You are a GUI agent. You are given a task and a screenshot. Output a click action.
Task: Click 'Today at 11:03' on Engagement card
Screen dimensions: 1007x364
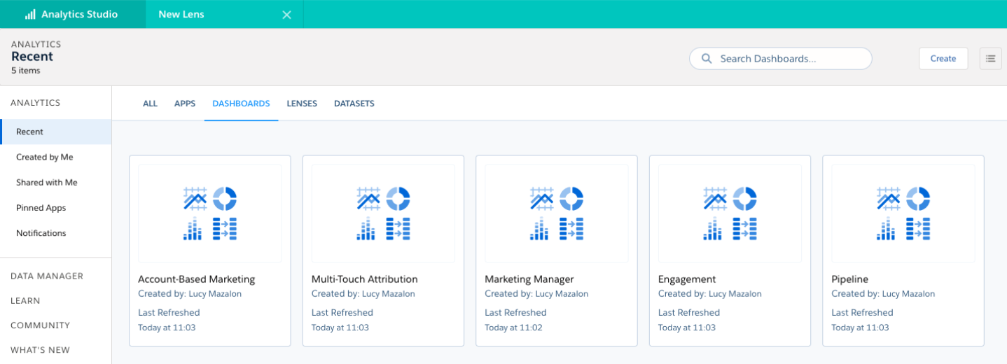click(687, 328)
